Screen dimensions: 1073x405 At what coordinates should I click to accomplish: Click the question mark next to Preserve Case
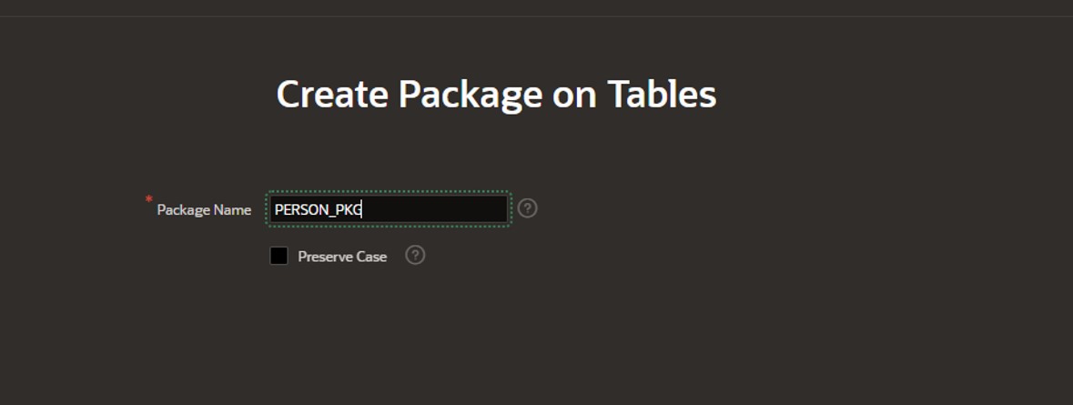click(x=415, y=255)
